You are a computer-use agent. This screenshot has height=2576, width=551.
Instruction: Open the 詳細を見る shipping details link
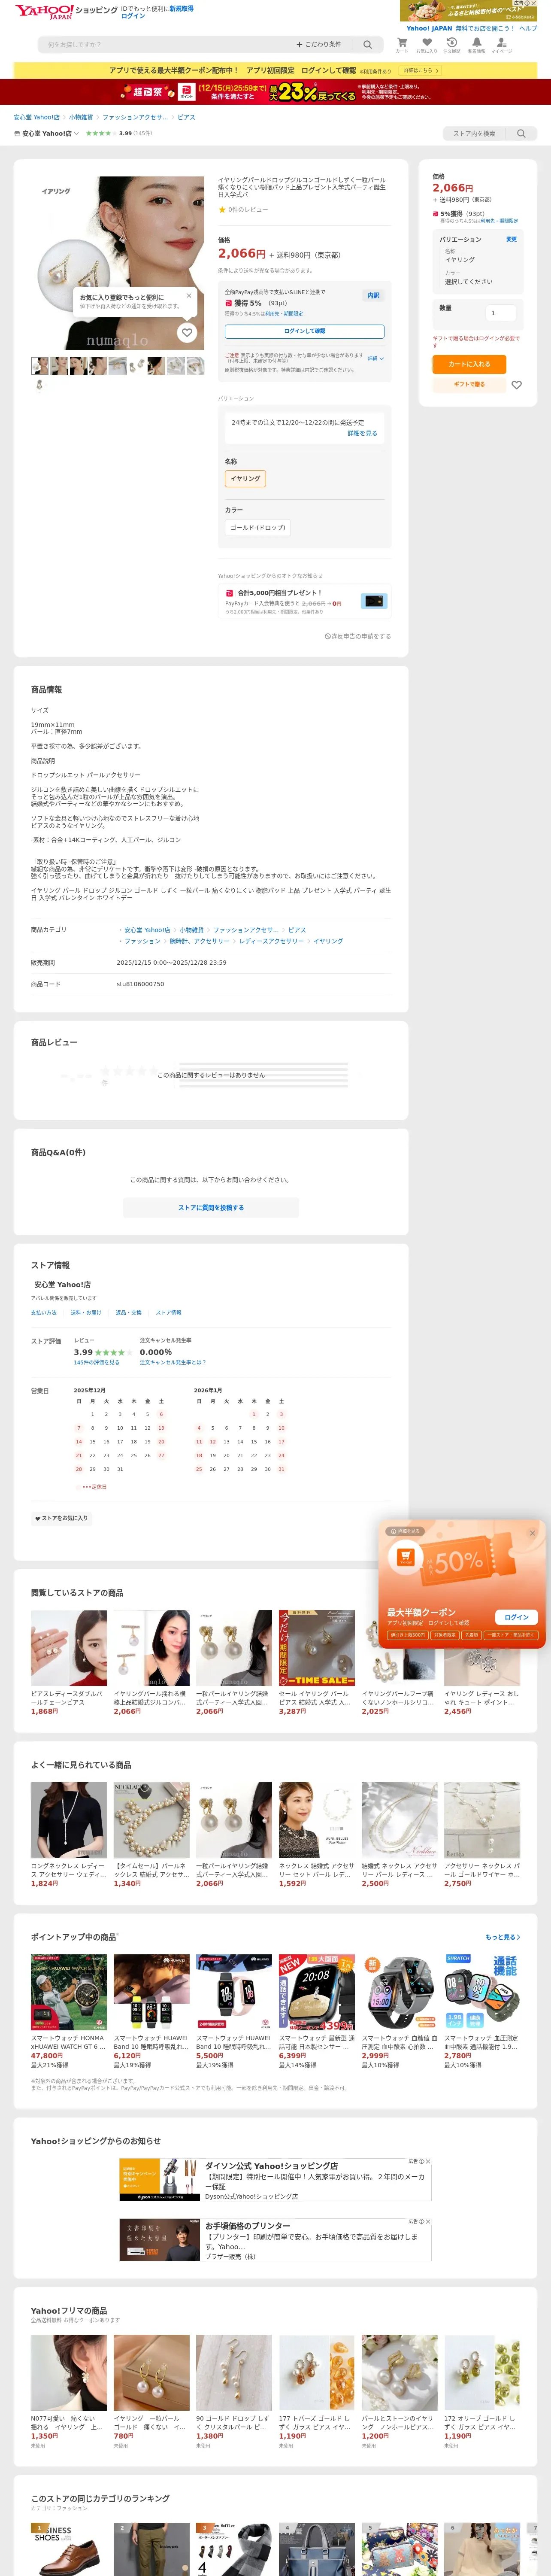pyautogui.click(x=362, y=434)
